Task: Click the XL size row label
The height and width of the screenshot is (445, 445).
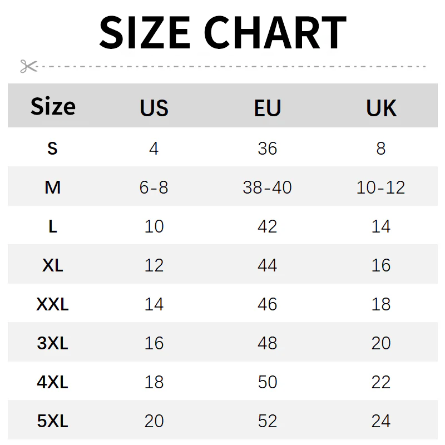Action: coord(52,265)
